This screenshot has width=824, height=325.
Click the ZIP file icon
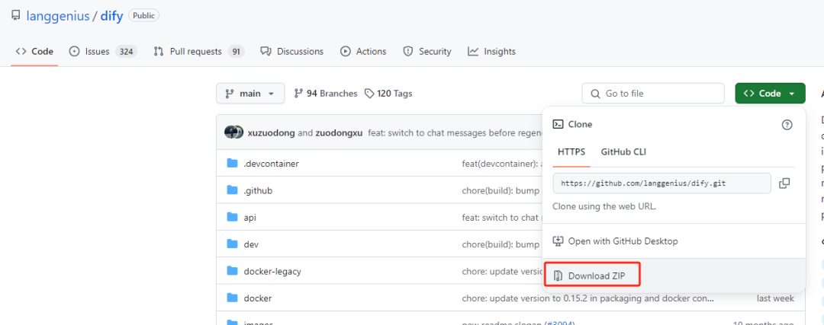pyautogui.click(x=558, y=276)
